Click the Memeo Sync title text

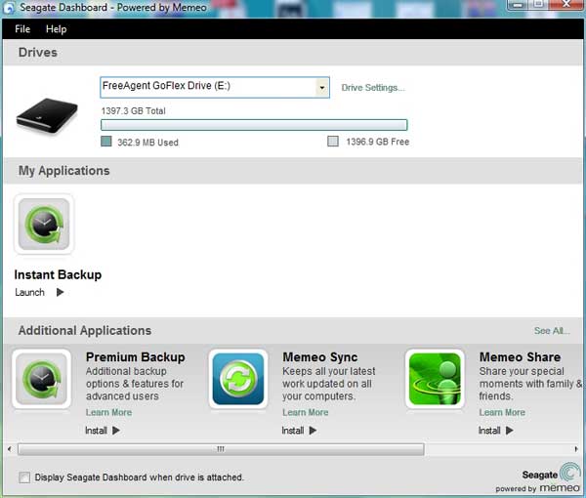[x=320, y=356]
